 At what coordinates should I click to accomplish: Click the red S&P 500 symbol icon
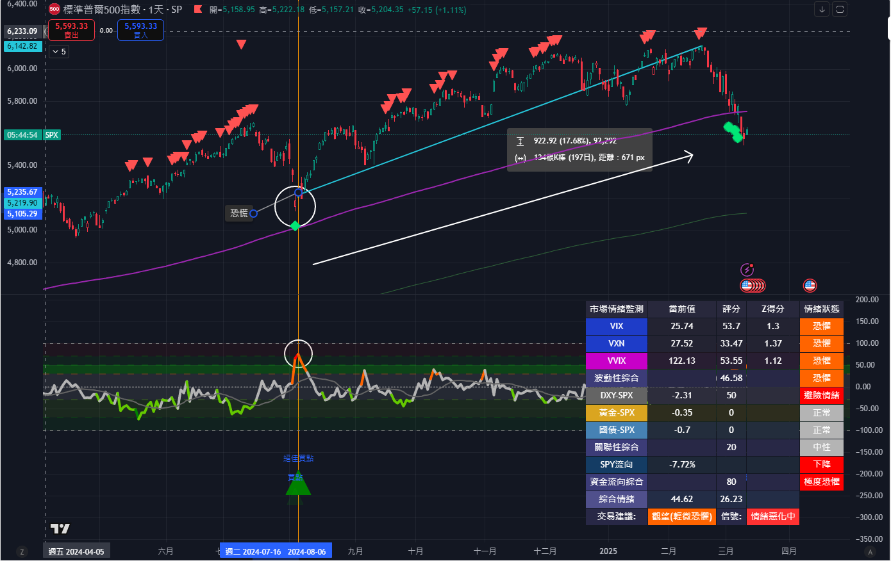tap(54, 10)
